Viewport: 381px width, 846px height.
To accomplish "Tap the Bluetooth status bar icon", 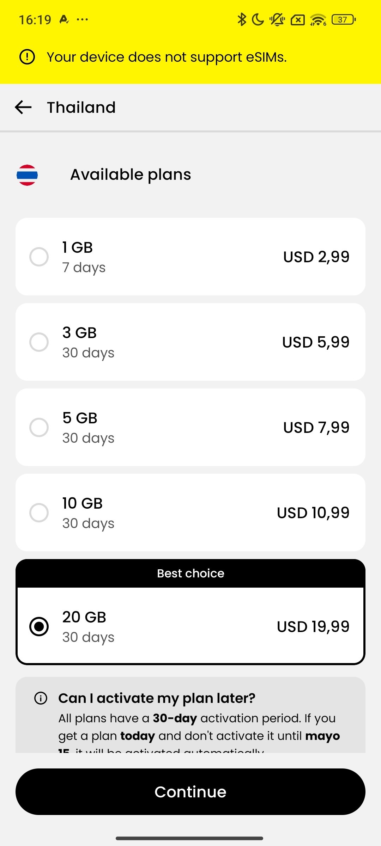I will coord(242,19).
